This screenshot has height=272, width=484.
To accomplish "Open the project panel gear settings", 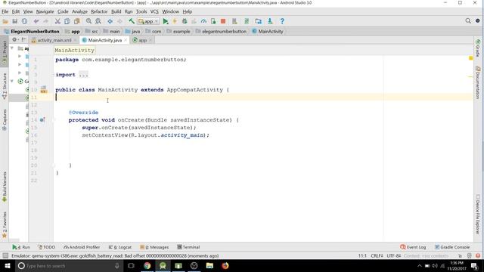I will click(14, 40).
